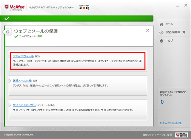Click the ZAQ logo in header
This screenshot has width=191, height=139.
[84, 7]
